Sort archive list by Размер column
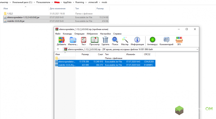Screen dimensions: 216x119 coord(85,54)
